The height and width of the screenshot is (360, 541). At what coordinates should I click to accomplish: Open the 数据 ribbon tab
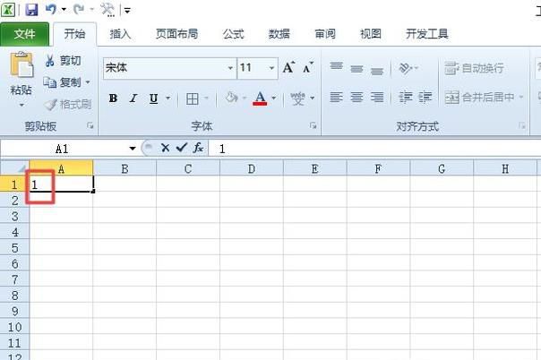pos(279,34)
